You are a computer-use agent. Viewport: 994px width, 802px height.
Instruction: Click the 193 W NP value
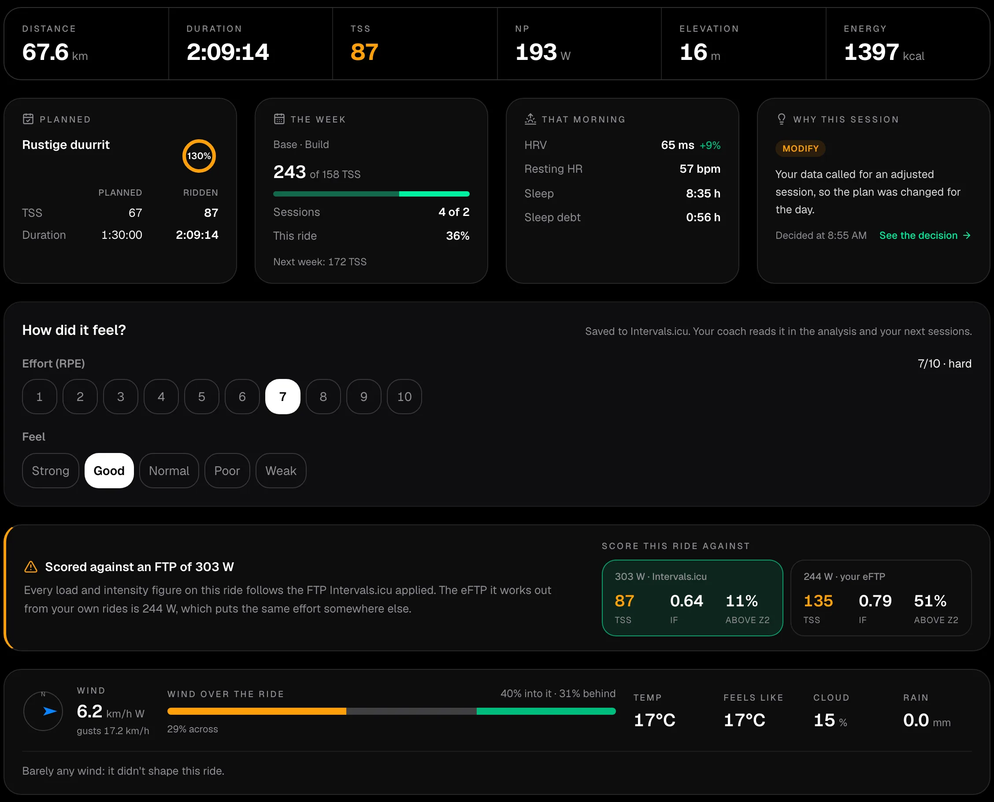point(543,52)
